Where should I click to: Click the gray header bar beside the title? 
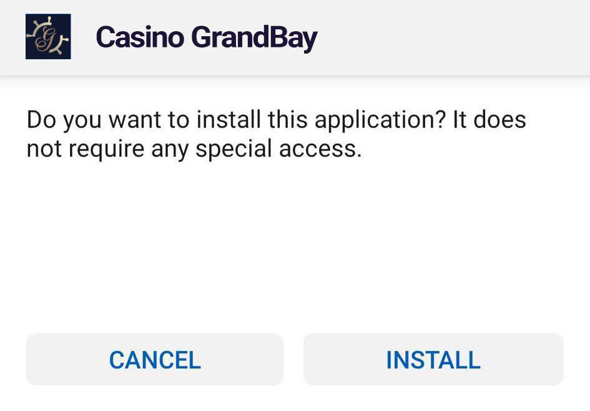(x=451, y=37)
